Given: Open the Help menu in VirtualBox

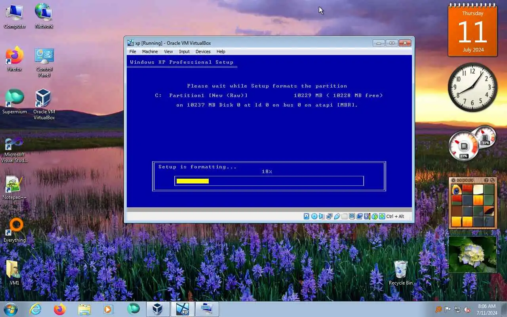Looking at the screenshot, I should 221,52.
